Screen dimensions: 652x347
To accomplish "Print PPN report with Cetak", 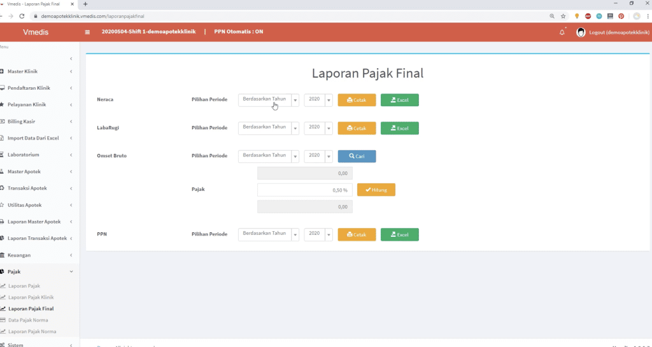I will coord(357,235).
